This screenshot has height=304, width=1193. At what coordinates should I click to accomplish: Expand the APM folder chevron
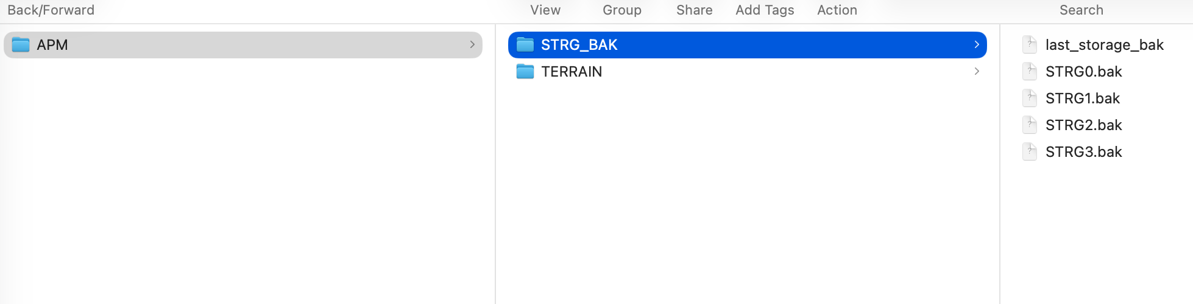472,45
